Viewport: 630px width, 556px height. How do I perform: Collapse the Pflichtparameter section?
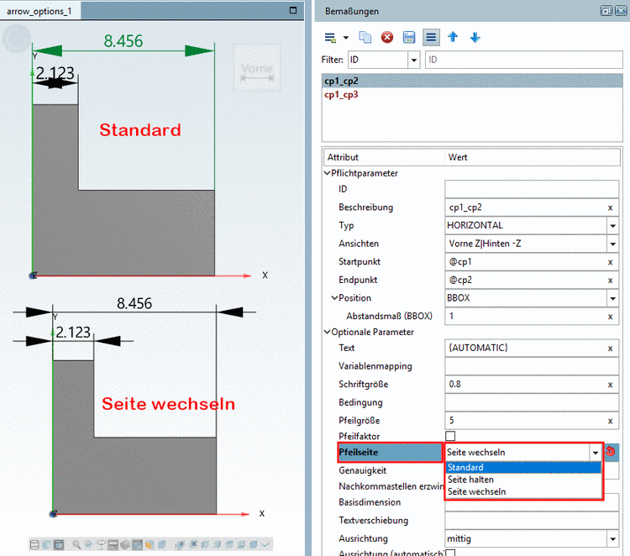[x=327, y=173]
